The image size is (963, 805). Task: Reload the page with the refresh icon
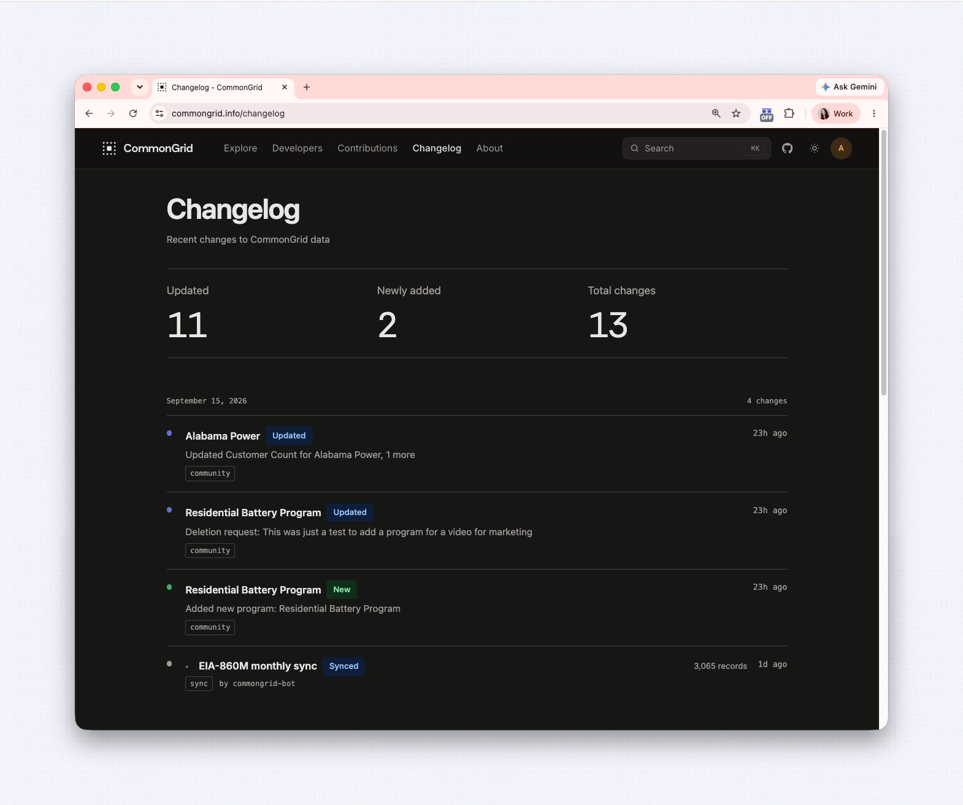tap(133, 113)
